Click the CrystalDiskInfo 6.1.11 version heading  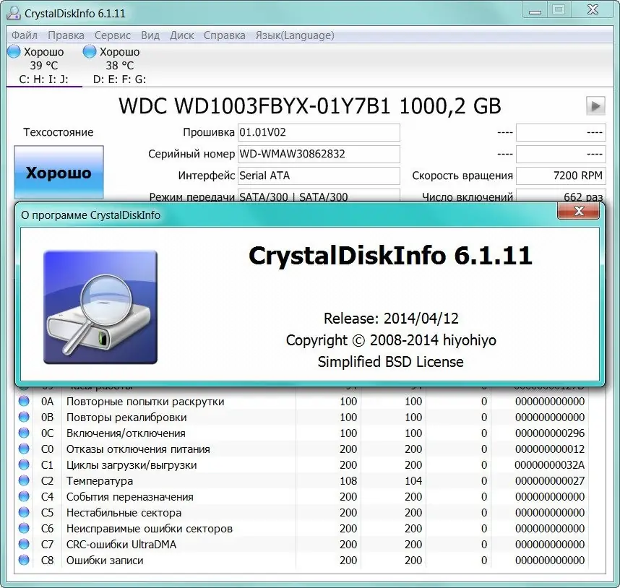[x=390, y=255]
